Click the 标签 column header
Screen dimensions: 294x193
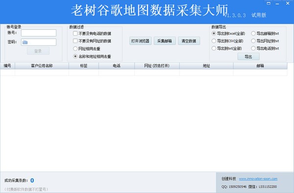84,66
